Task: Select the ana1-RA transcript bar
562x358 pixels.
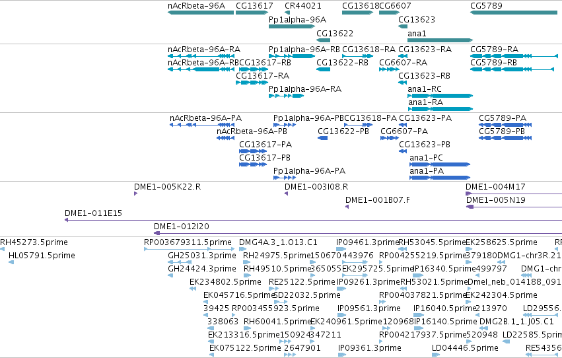Action: tap(440, 109)
